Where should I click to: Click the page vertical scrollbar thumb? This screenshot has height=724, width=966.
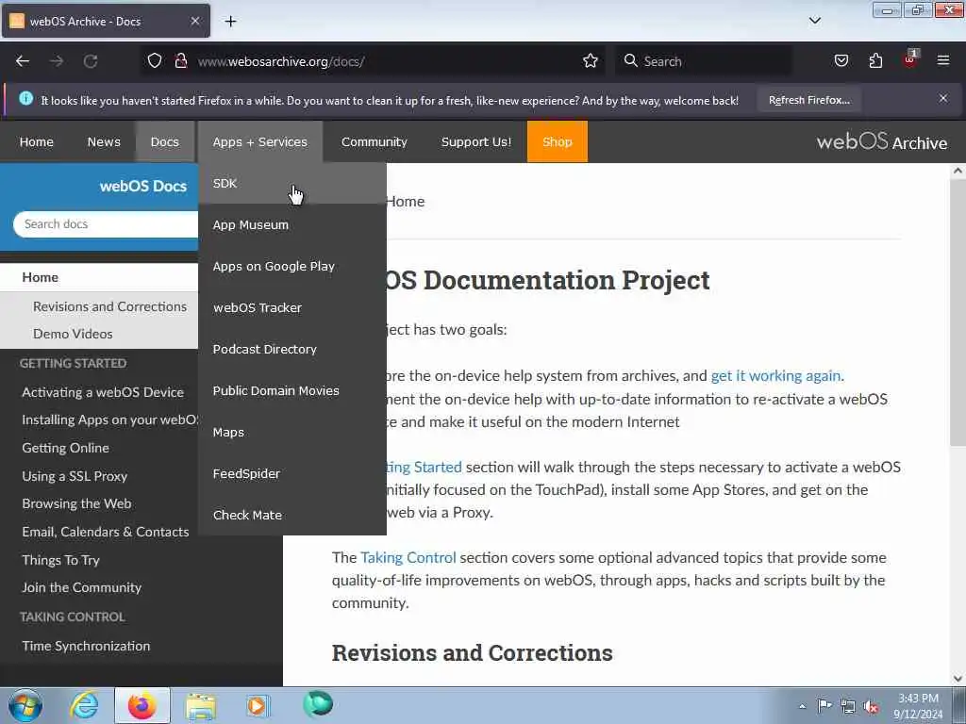(958, 311)
